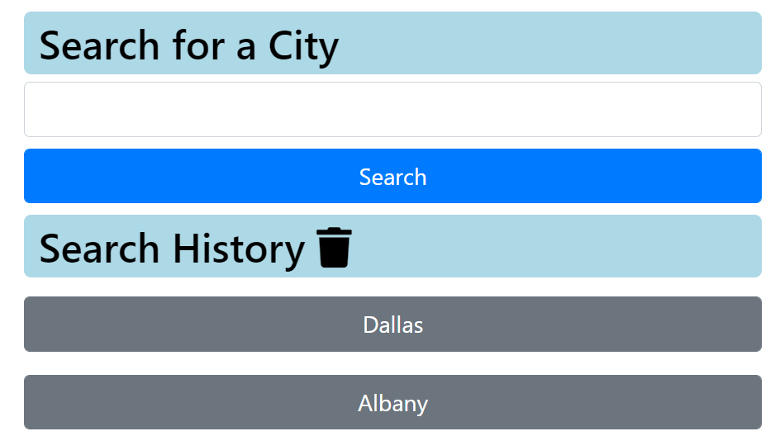780x436 pixels.
Task: Select Albany from search history
Action: click(x=392, y=402)
